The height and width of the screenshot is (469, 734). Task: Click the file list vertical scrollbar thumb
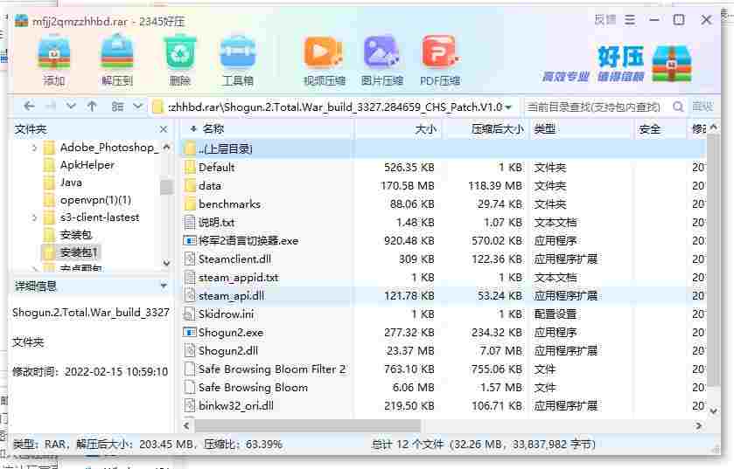pyautogui.click(x=713, y=262)
